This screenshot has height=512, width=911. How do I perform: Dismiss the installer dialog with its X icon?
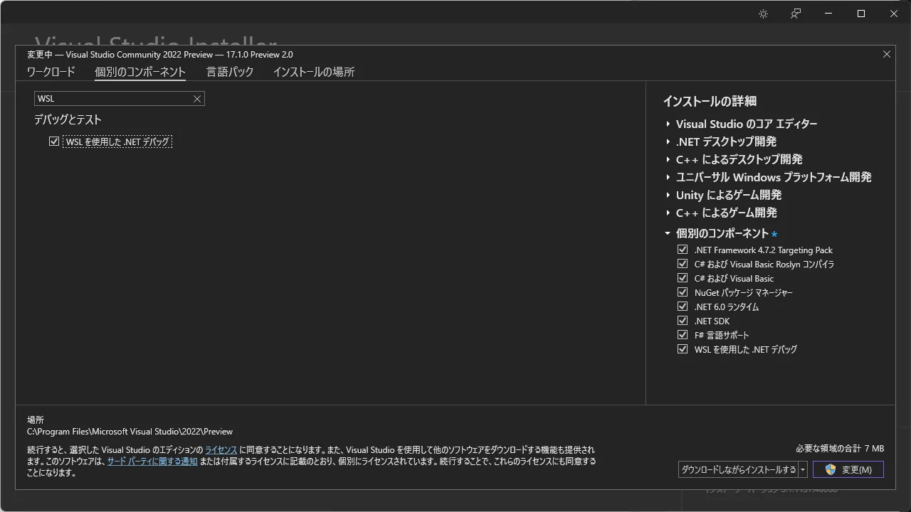(886, 54)
